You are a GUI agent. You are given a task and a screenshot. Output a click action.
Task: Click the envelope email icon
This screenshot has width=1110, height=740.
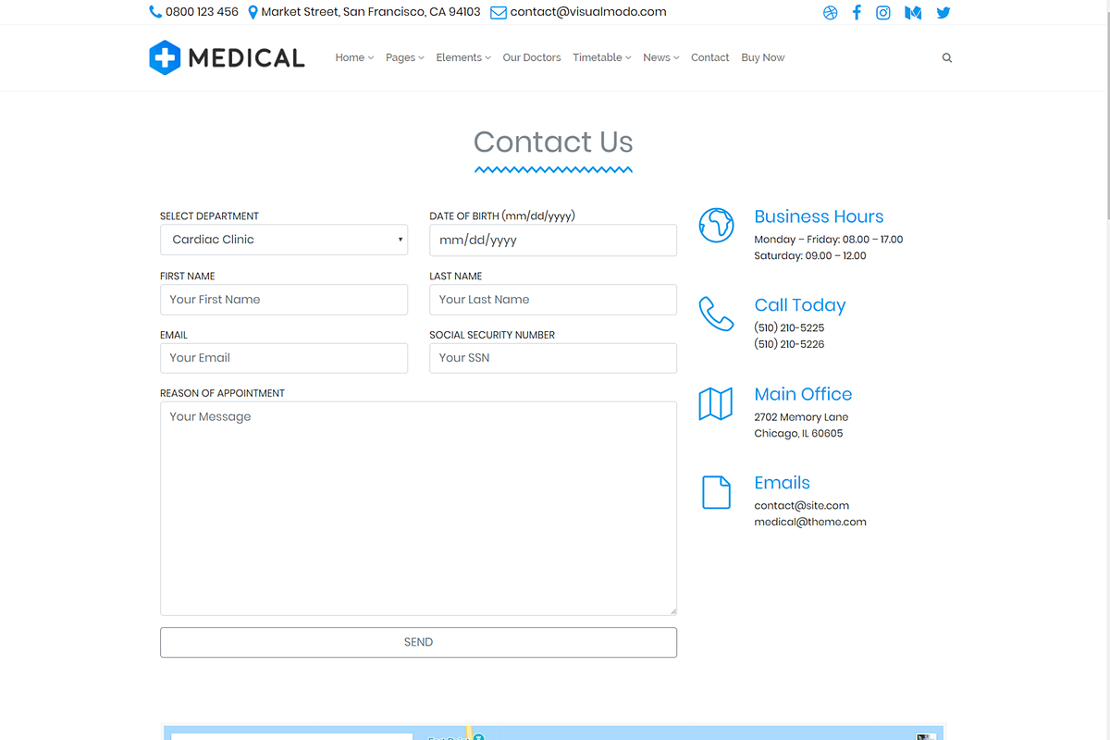pos(499,13)
